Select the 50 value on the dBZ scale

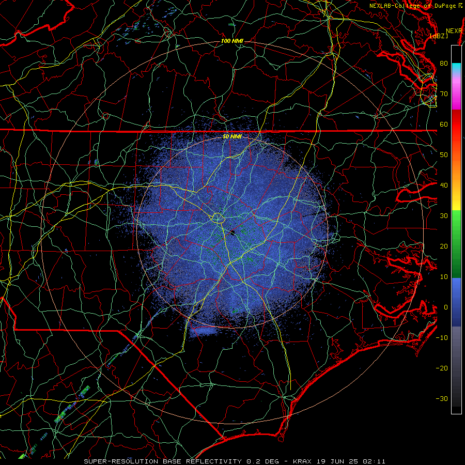click(444, 155)
